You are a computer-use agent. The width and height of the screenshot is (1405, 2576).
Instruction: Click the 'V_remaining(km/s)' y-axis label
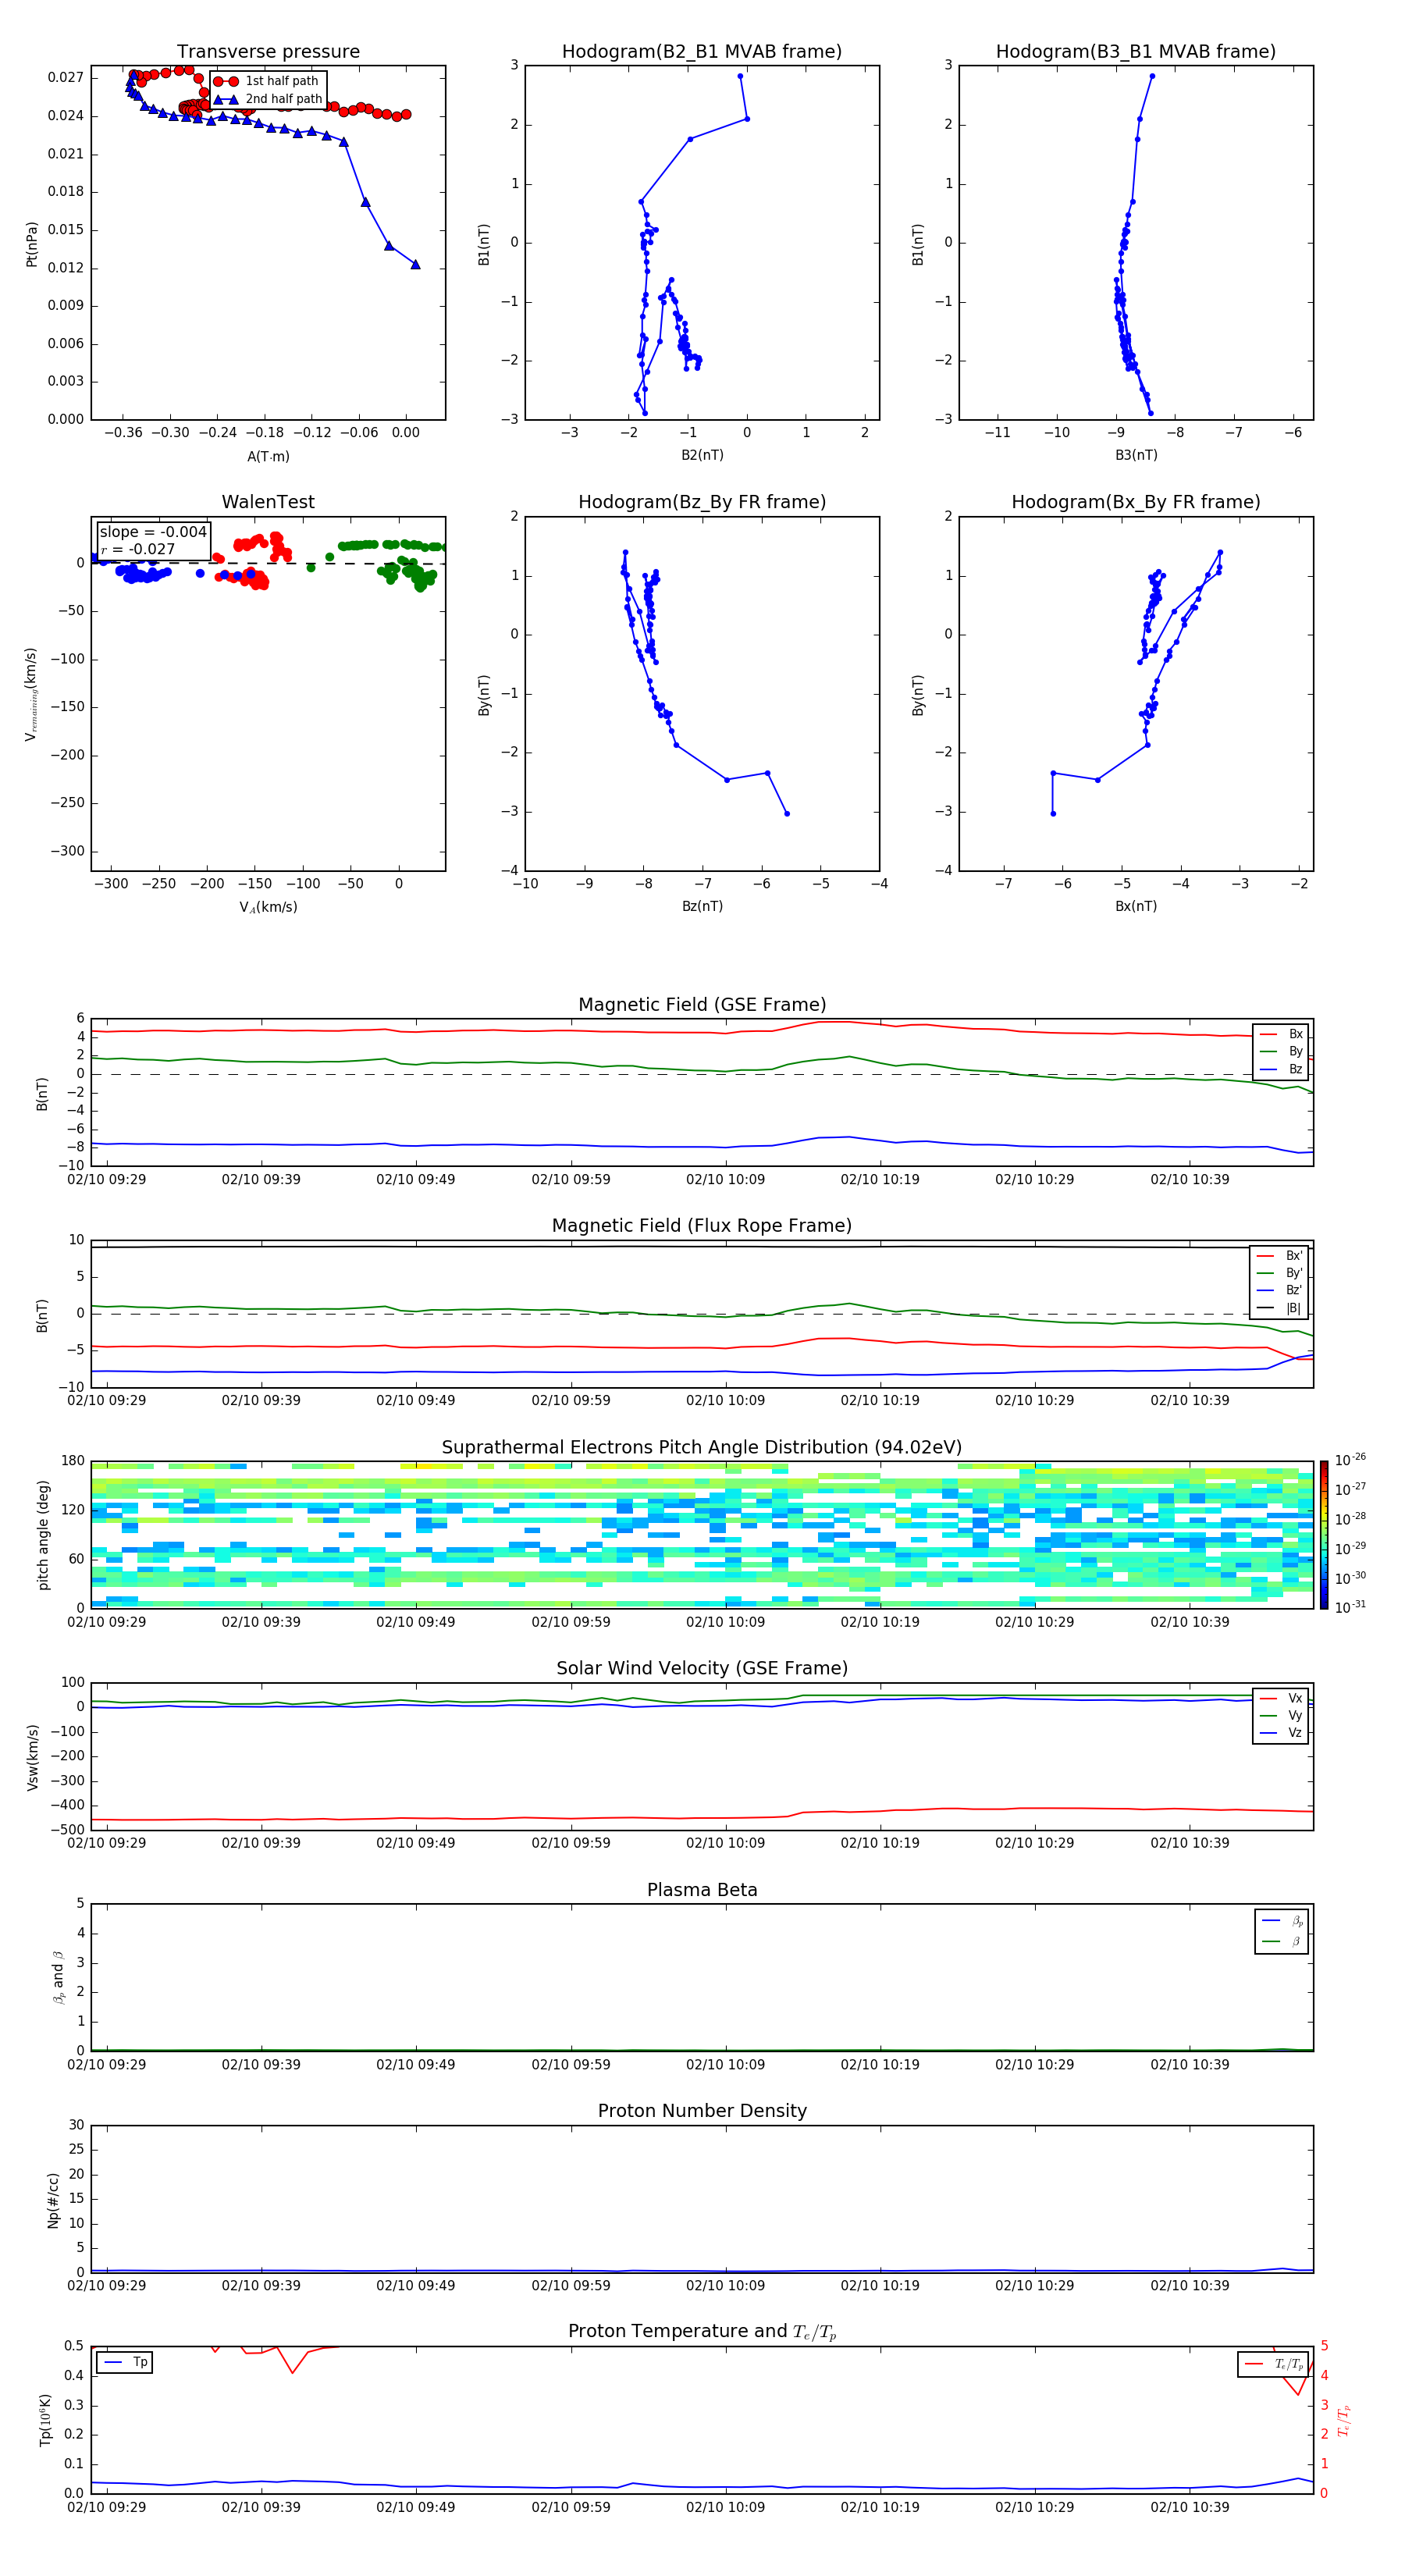32,695
